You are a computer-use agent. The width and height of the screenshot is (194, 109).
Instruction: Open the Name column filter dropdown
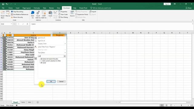52,35
